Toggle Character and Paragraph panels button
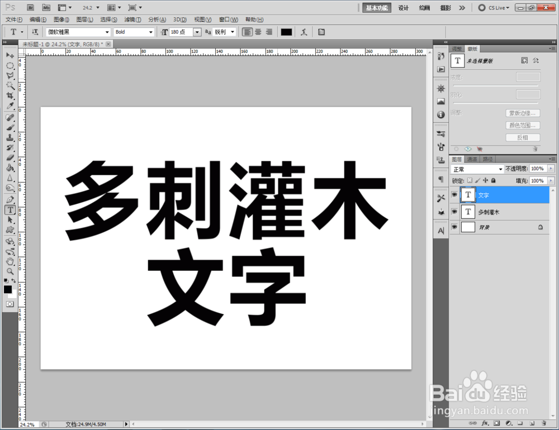The image size is (559, 430). tap(321, 32)
